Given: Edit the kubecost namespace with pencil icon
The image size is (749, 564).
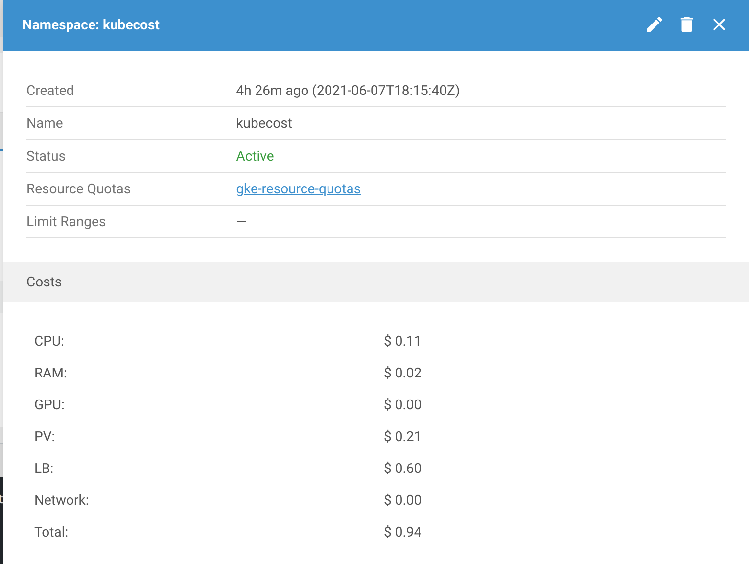Looking at the screenshot, I should click(654, 24).
